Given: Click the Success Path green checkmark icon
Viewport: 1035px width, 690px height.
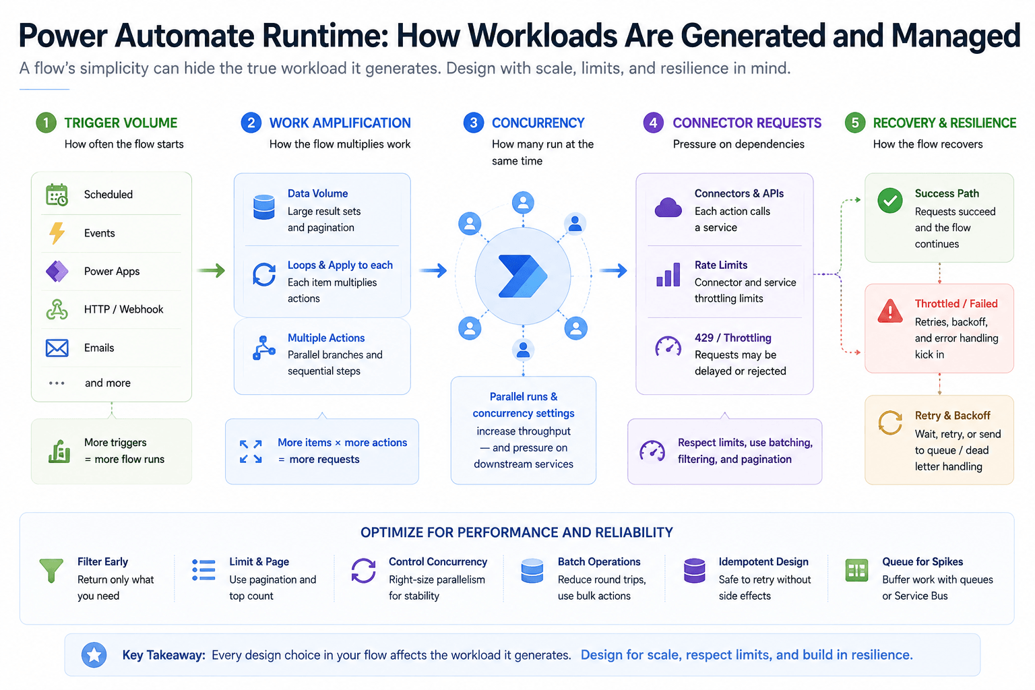Looking at the screenshot, I should 890,200.
